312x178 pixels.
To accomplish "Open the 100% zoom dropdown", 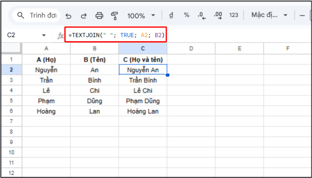I will click(141, 16).
